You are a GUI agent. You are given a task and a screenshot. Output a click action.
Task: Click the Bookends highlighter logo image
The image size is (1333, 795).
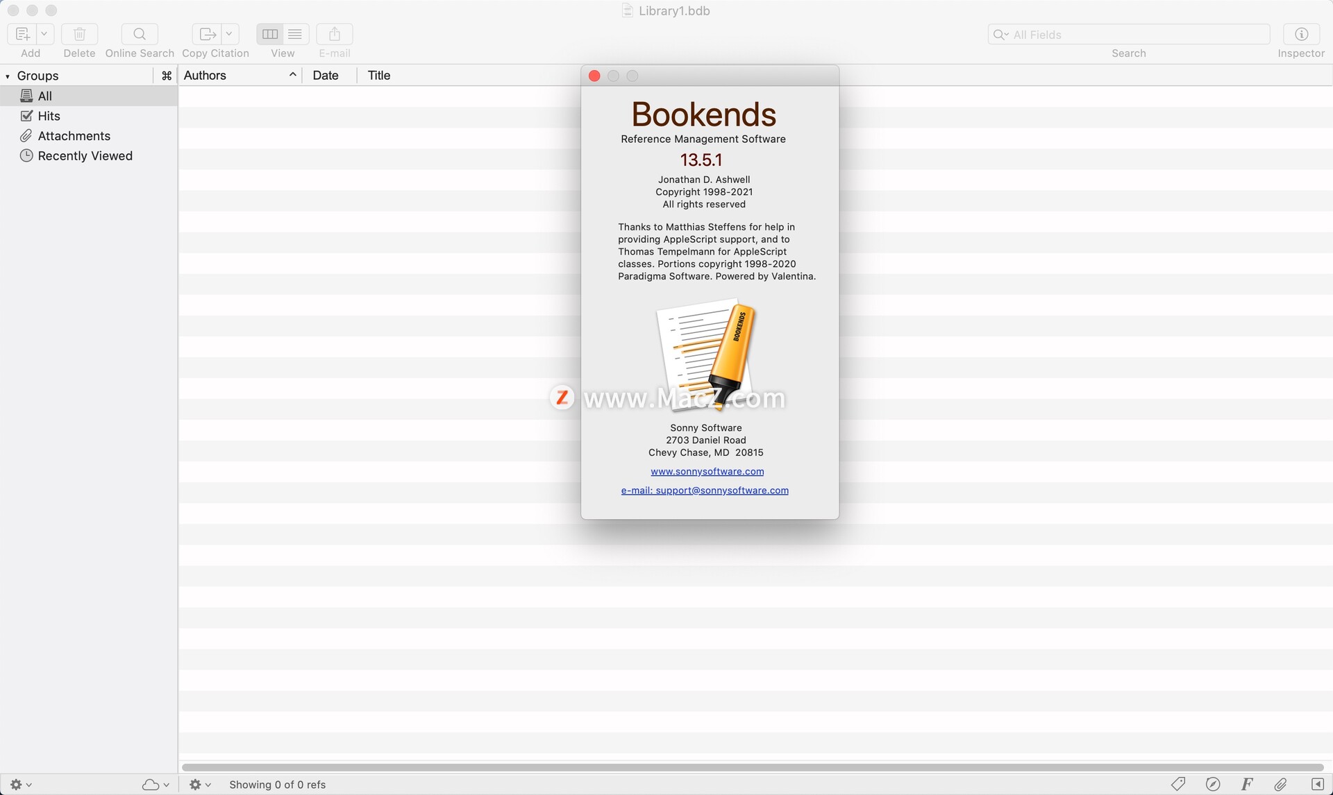point(707,354)
